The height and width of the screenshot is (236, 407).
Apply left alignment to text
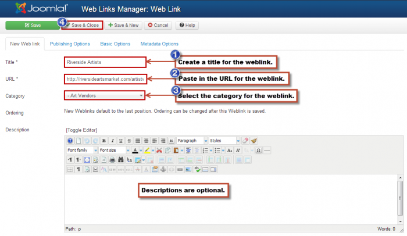155,141
